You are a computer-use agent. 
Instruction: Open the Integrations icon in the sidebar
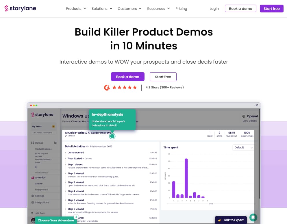[x=32, y=203]
